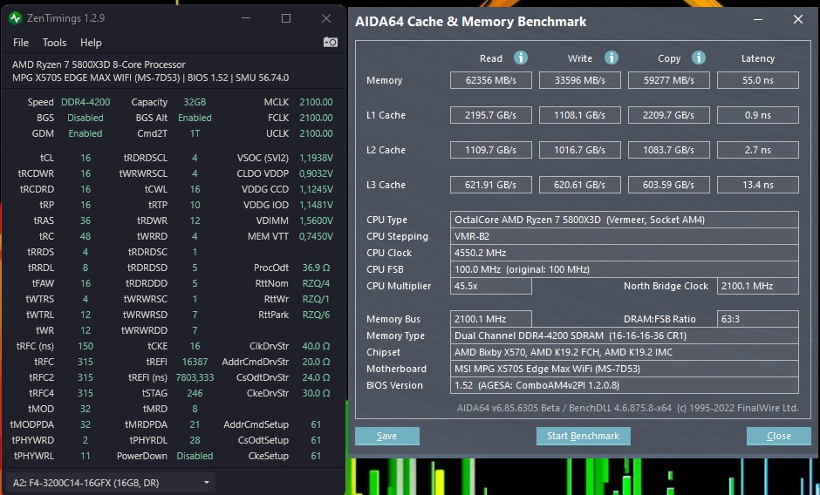Viewport: 820px width, 495px height.
Task: Click the VSOC (SVI2) 1,1938V value
Action: click(x=316, y=158)
